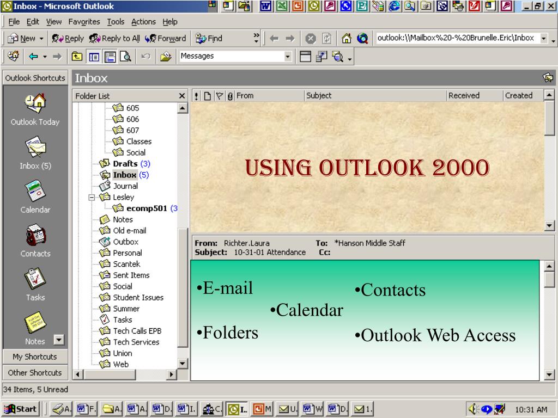
Task: Click the Windows Start button
Action: (x=22, y=409)
